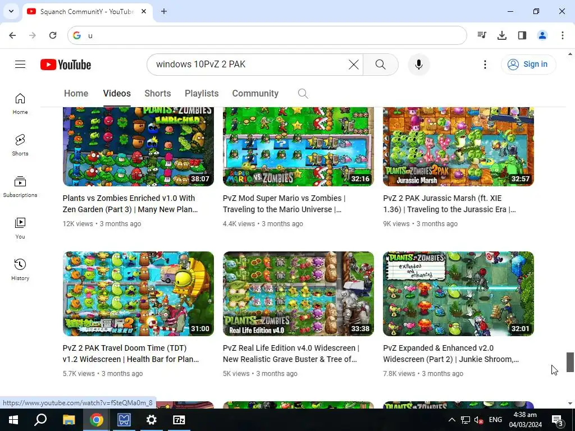
Task: Open Home in the left sidebar
Action: [x=20, y=104]
